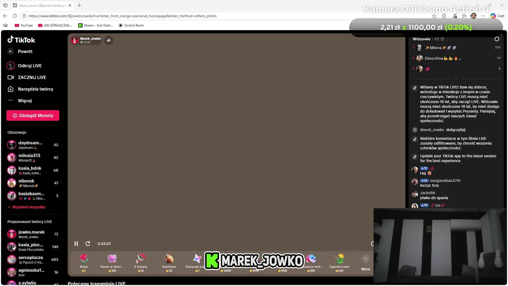Open jowko.marek suggested live creator
Viewport: 508px width, 286px height.
tap(33, 234)
